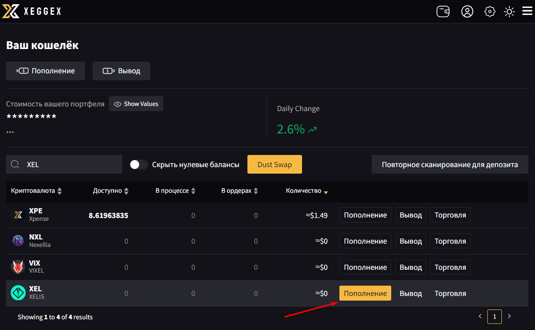The height and width of the screenshot is (330, 535).
Task: Click the search magnifier icon
Action: pyautogui.click(x=14, y=164)
